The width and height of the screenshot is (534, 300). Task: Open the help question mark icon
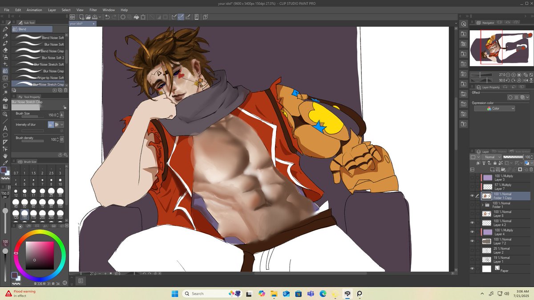point(205,17)
